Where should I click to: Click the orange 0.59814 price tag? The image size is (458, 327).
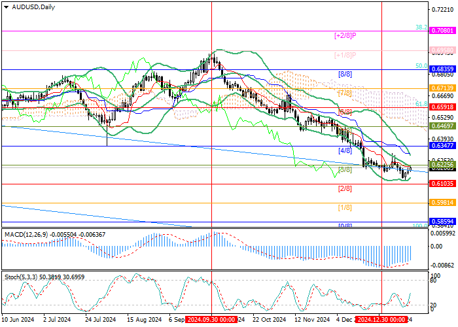[x=442, y=203]
